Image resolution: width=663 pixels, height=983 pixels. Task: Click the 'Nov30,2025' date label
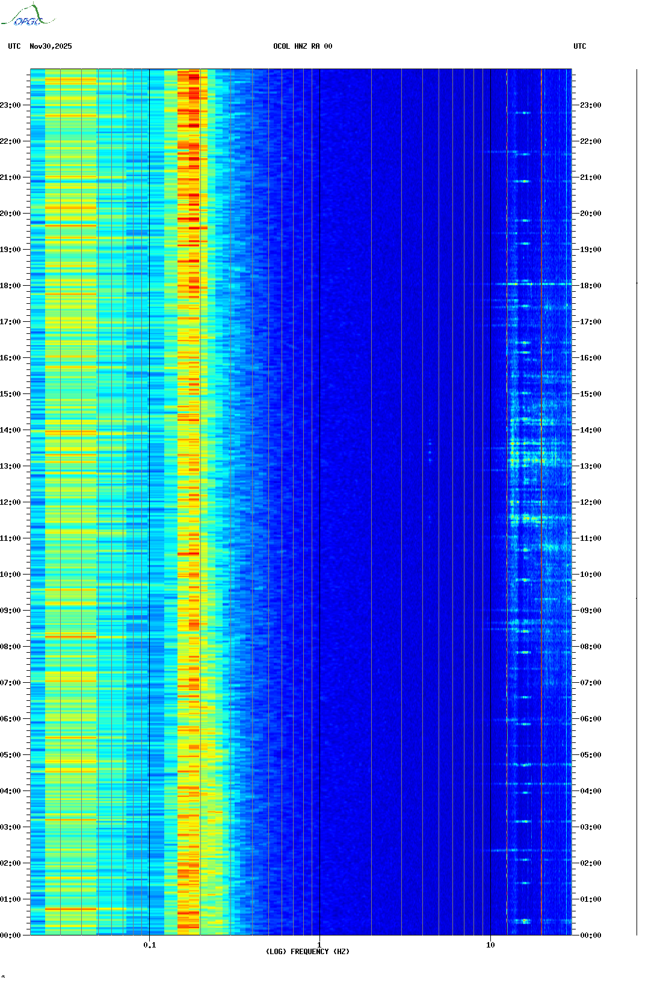click(51, 46)
